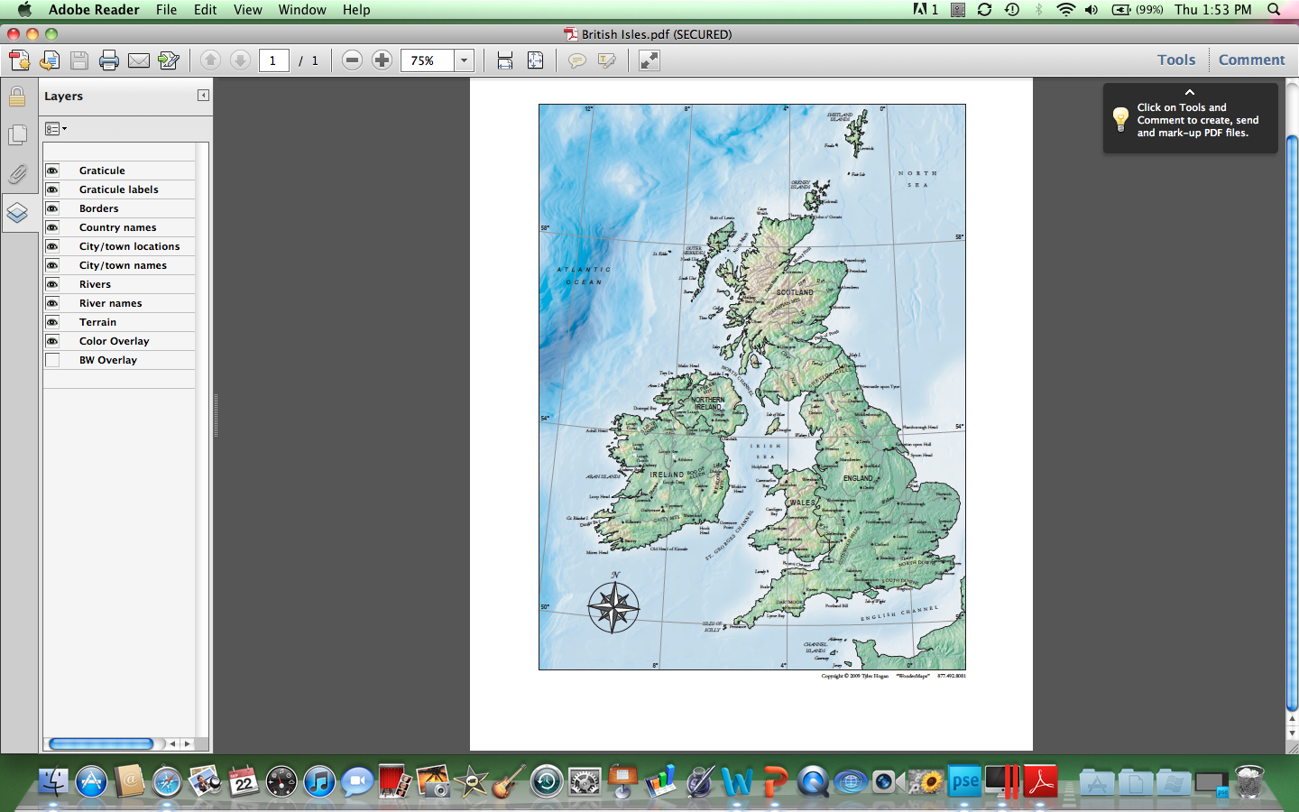The width and height of the screenshot is (1299, 812).
Task: Click the volume icon in menu bar
Action: (x=1092, y=10)
